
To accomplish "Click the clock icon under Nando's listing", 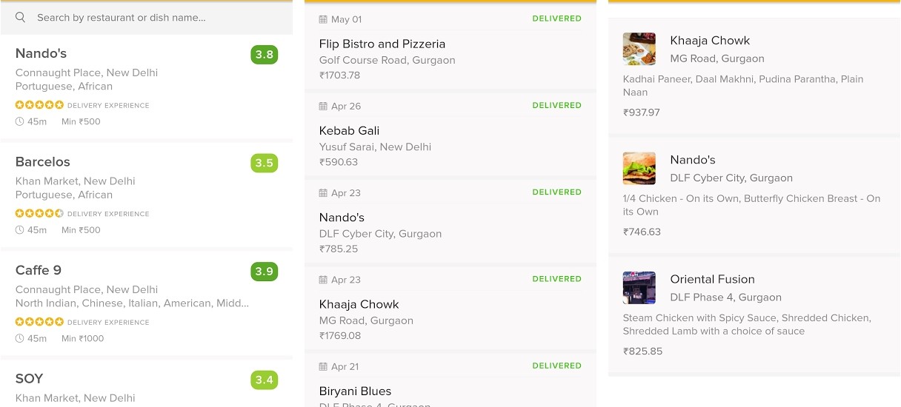I will tap(19, 121).
